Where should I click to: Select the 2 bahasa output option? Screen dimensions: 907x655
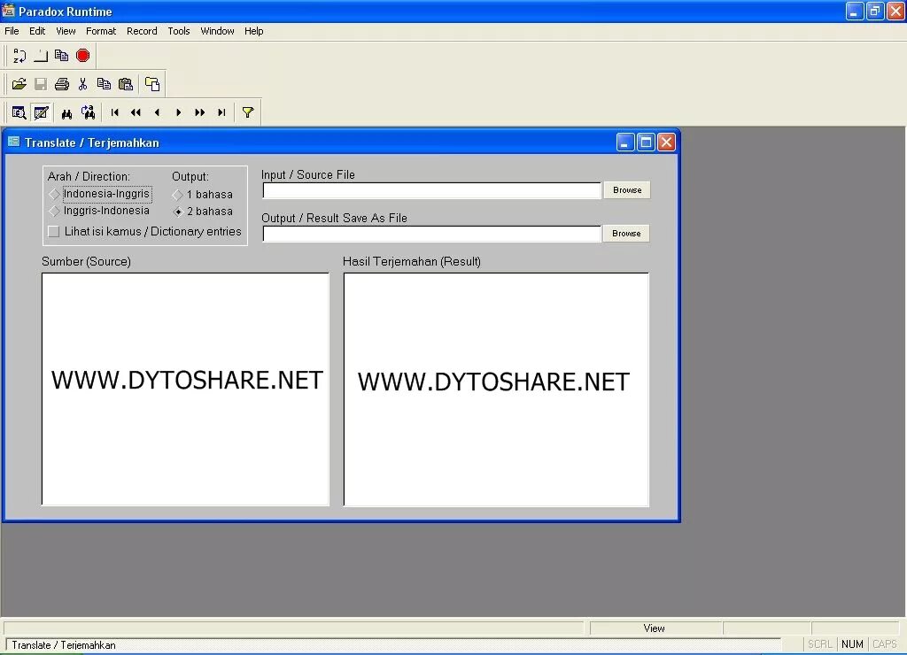[x=203, y=212]
